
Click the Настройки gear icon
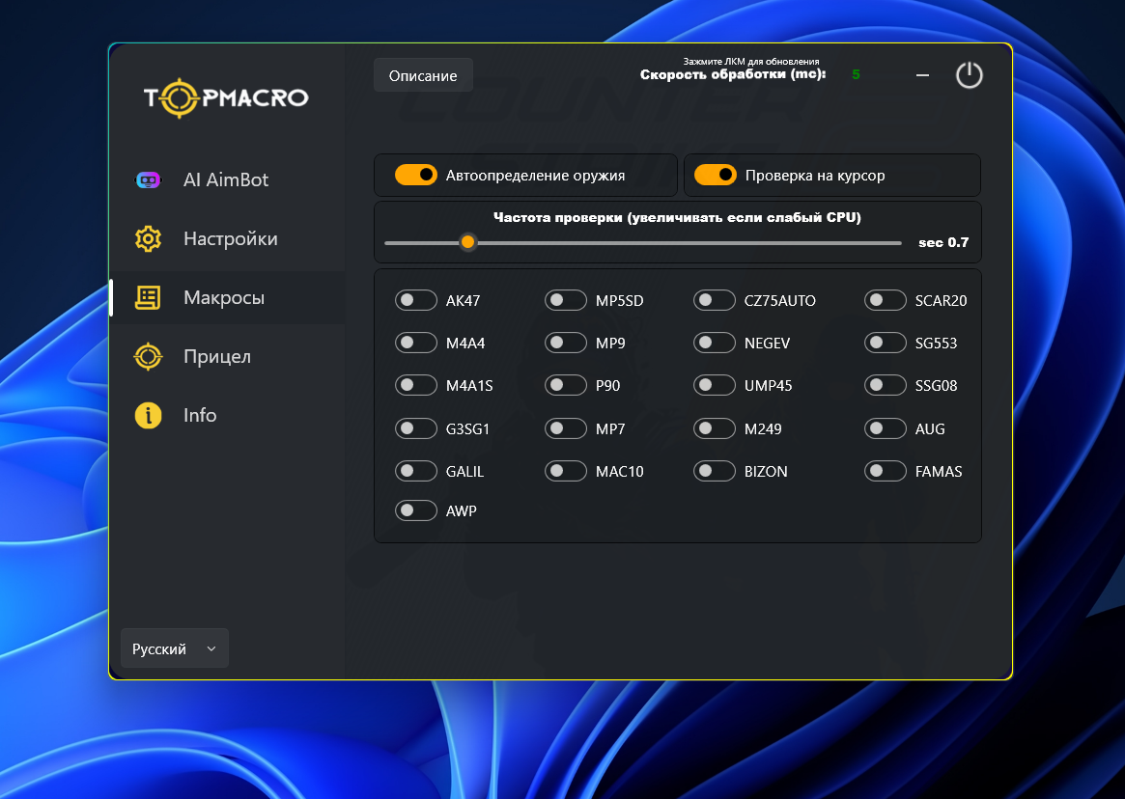tap(149, 239)
